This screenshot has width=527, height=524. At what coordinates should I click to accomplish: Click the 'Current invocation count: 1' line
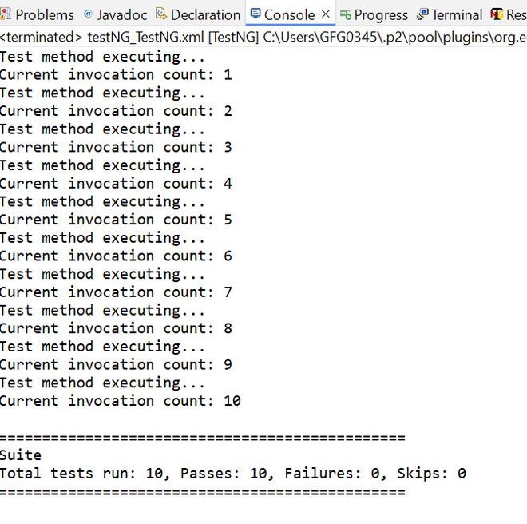tap(116, 75)
